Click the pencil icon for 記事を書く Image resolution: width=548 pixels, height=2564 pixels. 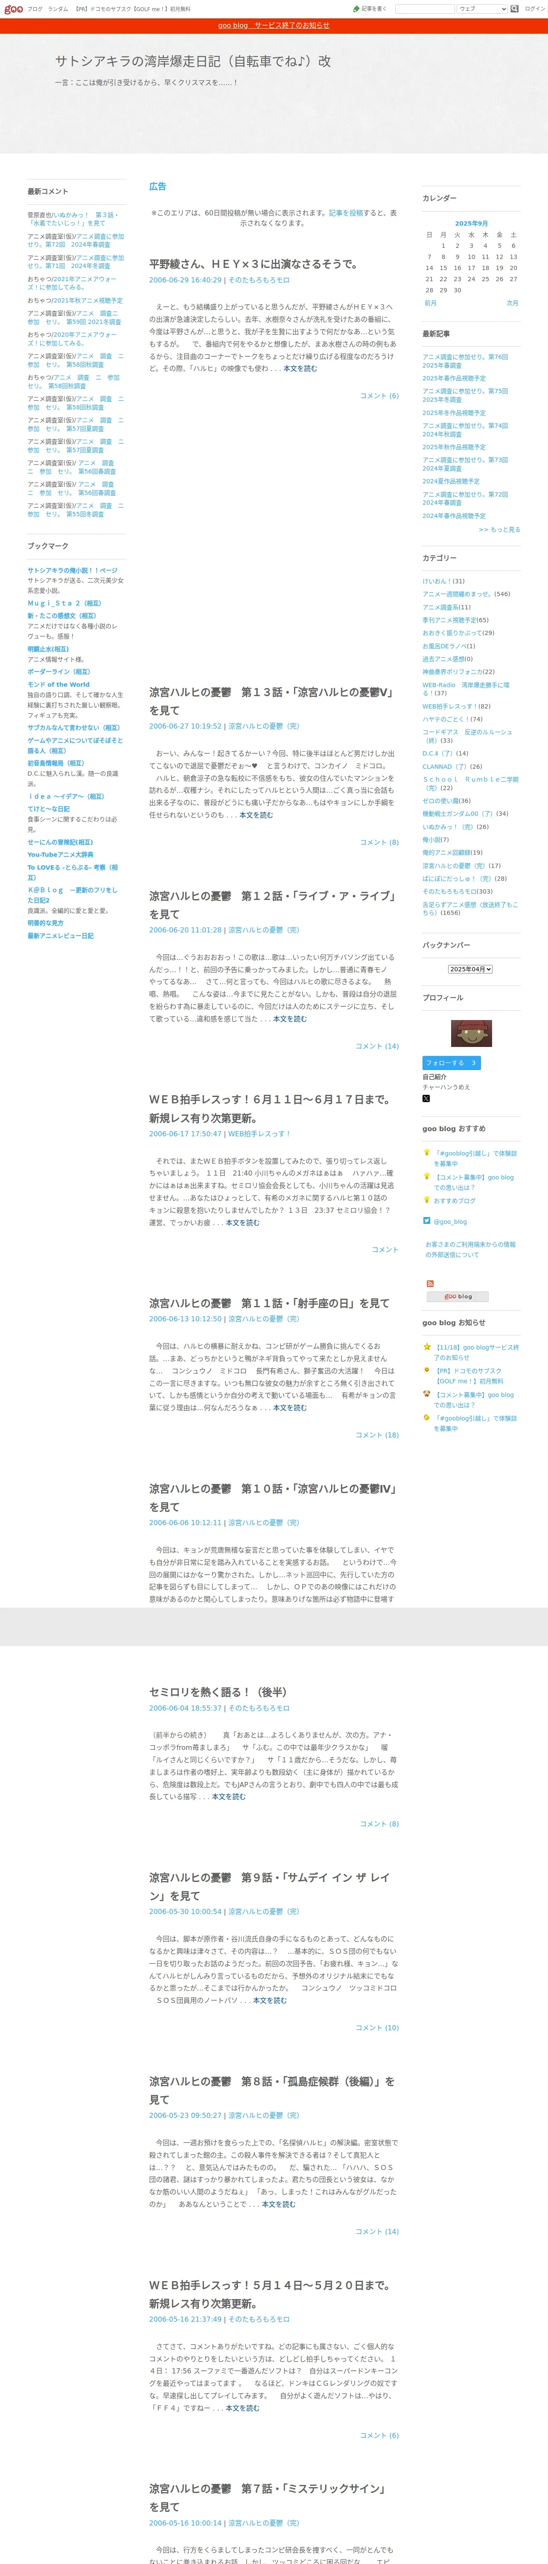[356, 9]
